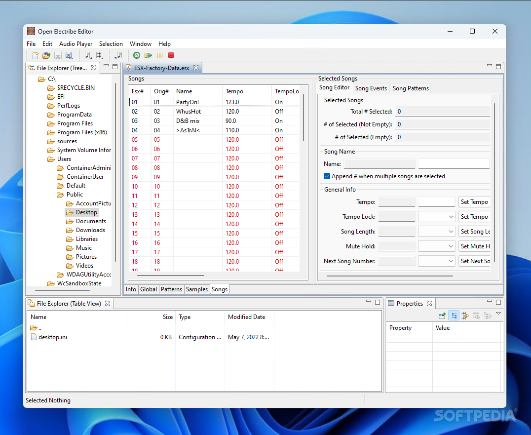Select song row 'D&B mix'
This screenshot has height=435, width=531.
click(x=214, y=121)
